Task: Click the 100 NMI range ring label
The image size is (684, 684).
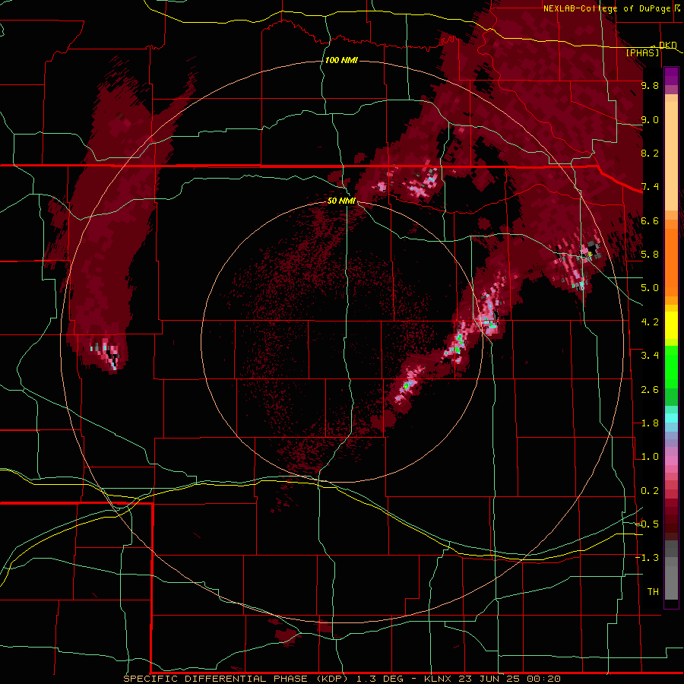Action: pos(341,60)
